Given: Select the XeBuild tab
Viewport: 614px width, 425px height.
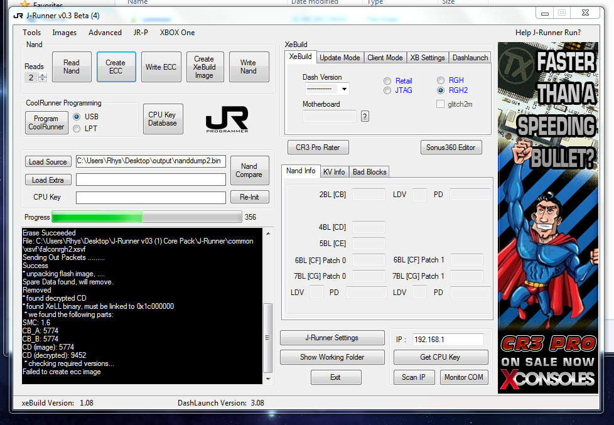Looking at the screenshot, I should point(300,56).
